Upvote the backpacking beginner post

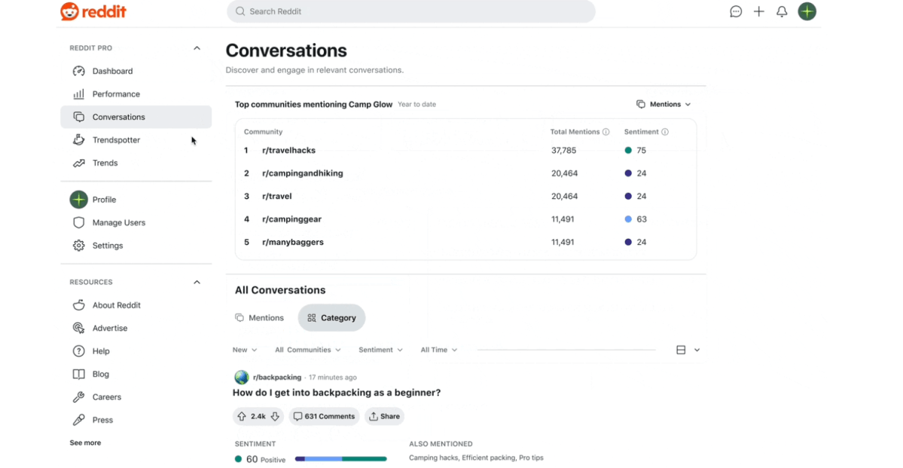tap(242, 416)
